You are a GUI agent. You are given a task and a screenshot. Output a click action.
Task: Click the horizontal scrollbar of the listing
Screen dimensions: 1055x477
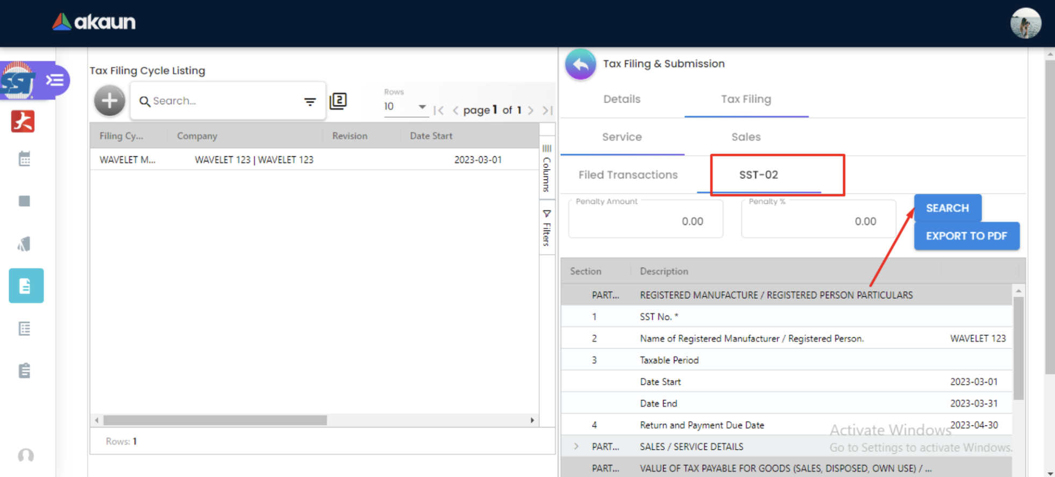point(215,420)
